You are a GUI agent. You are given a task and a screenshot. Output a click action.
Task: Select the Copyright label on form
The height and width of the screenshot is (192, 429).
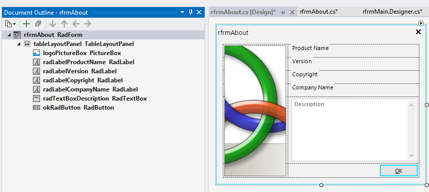[305, 74]
